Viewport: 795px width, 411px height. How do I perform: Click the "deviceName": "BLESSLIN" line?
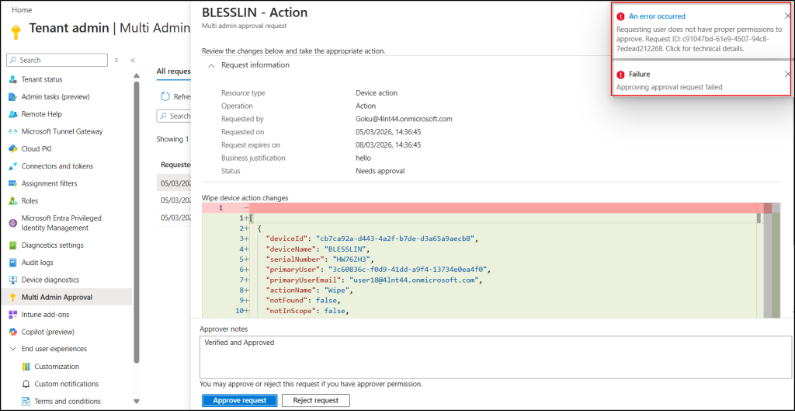tap(319, 249)
